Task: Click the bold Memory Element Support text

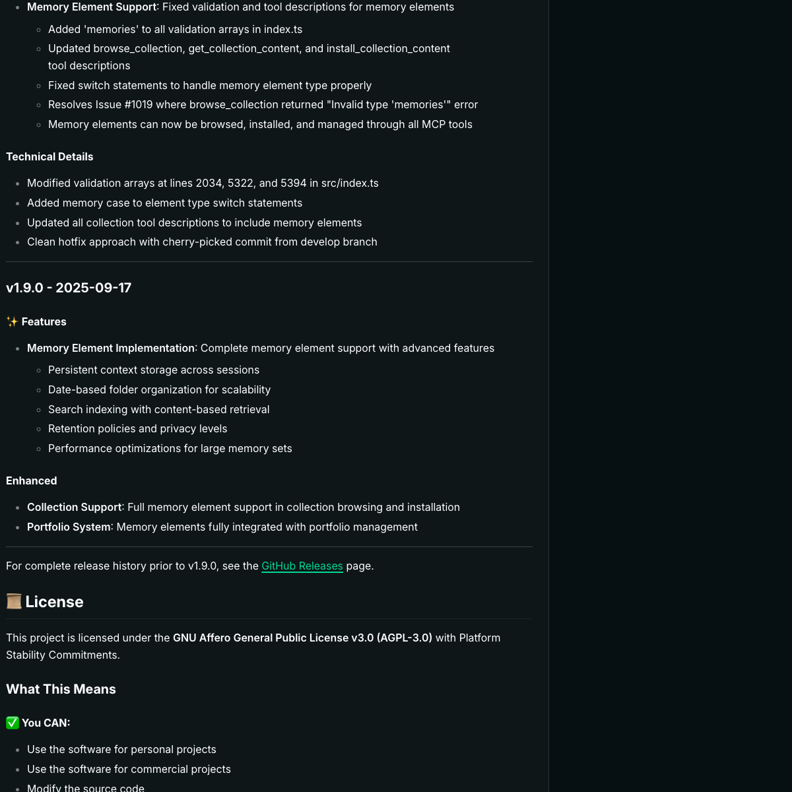Action: [92, 7]
